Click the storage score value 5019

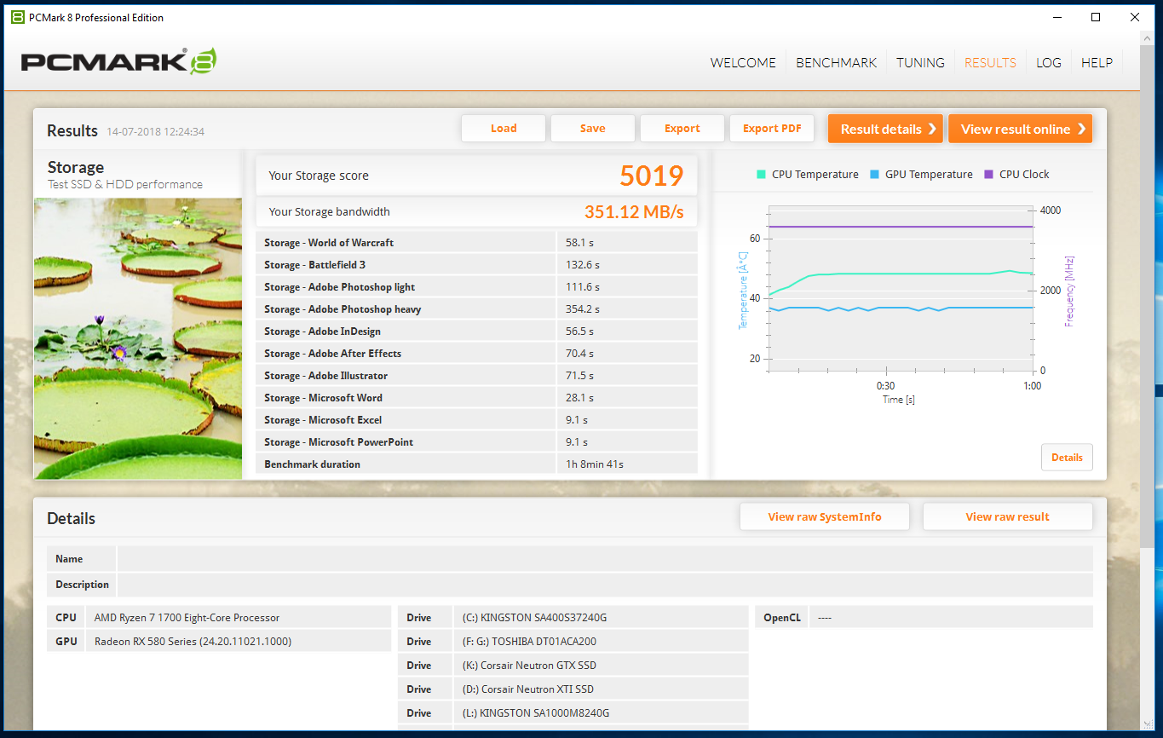click(652, 176)
